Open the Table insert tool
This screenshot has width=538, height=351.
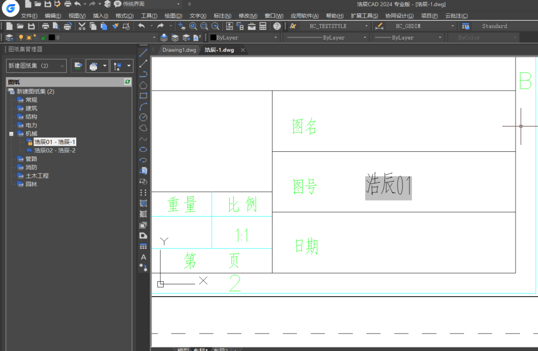tap(143, 246)
